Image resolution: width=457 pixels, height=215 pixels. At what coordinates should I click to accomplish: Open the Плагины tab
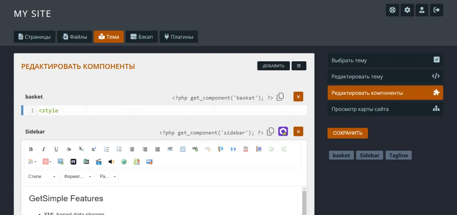179,37
